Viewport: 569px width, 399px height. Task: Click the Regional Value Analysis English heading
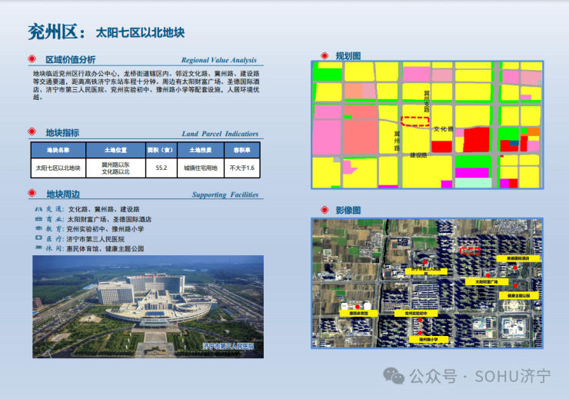tap(219, 60)
